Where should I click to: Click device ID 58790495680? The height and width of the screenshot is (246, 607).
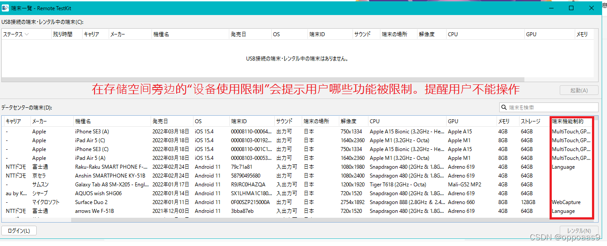click(246, 176)
